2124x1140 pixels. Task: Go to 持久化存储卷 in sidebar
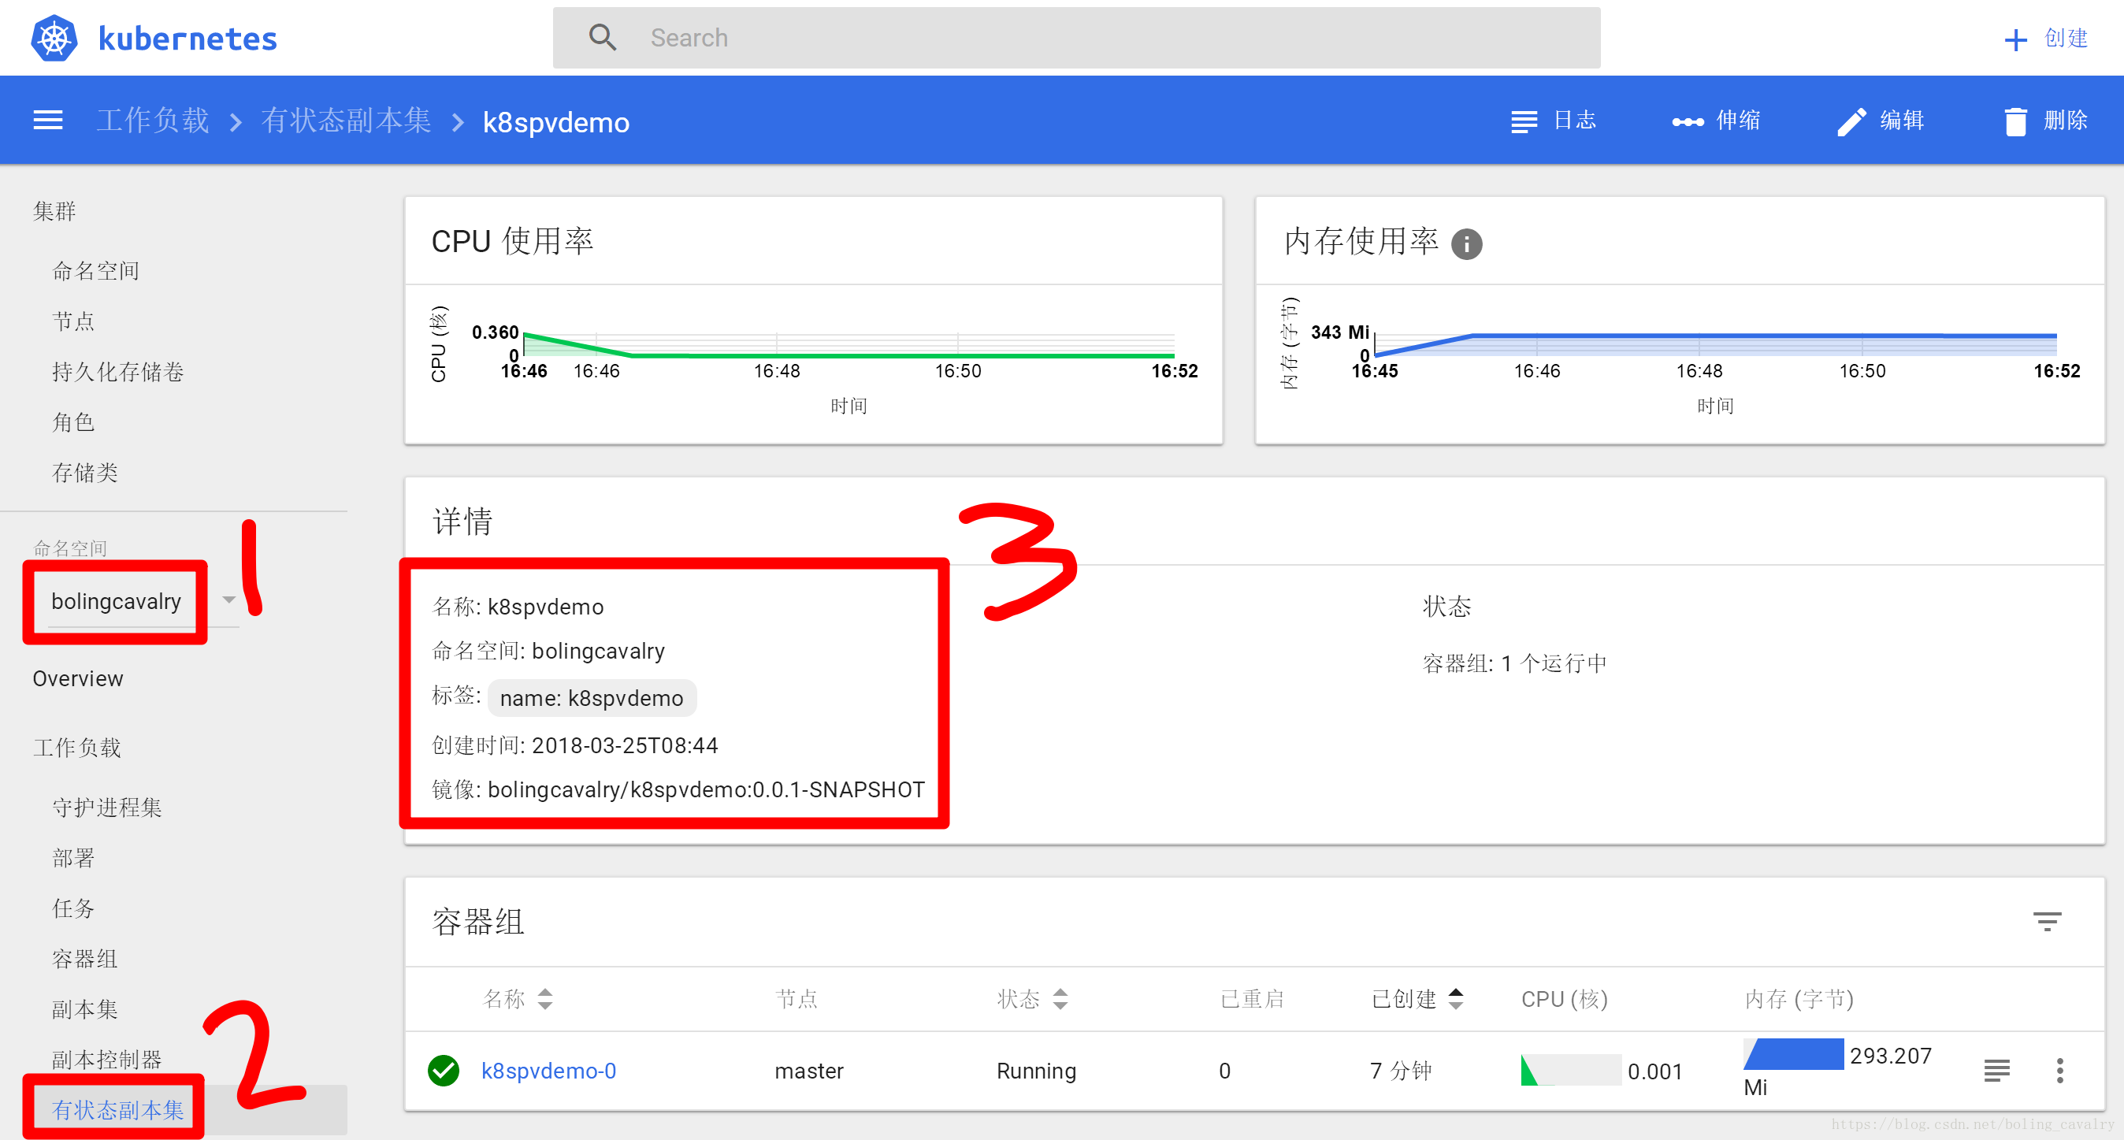(x=117, y=372)
